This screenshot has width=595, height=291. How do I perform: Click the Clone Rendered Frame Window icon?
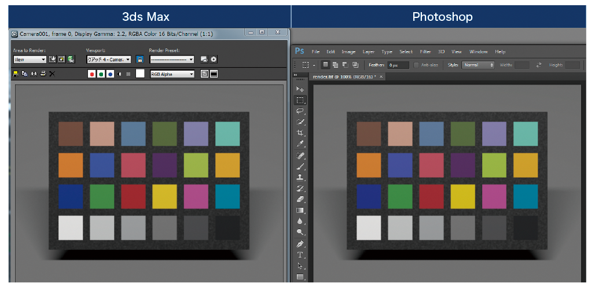(x=34, y=74)
